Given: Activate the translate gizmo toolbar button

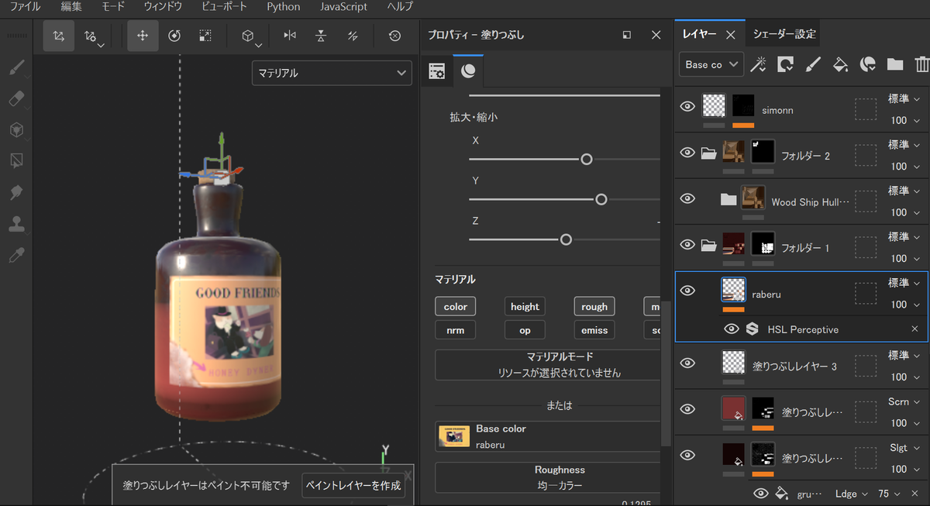Looking at the screenshot, I should tap(143, 36).
